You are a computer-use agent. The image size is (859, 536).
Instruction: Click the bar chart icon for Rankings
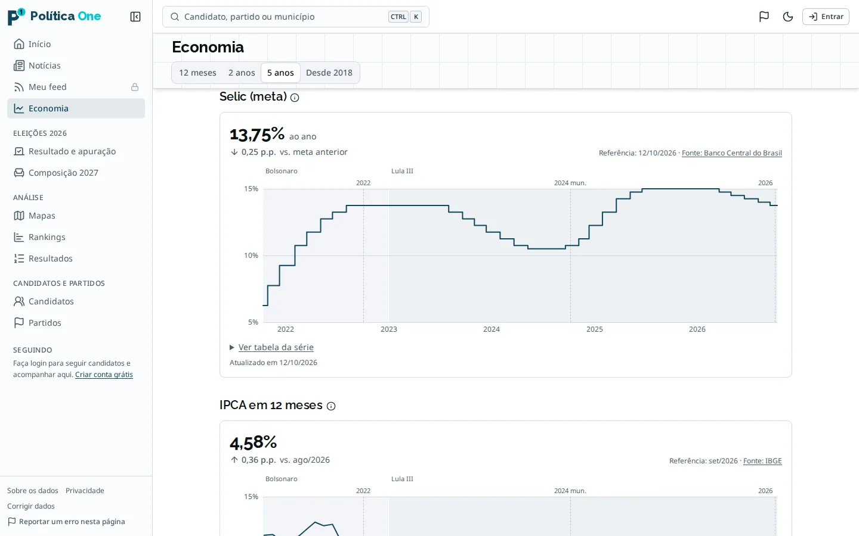pos(19,237)
